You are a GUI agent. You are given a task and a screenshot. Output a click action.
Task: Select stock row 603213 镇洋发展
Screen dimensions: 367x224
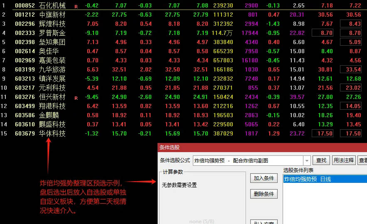pyautogui.click(x=184, y=79)
